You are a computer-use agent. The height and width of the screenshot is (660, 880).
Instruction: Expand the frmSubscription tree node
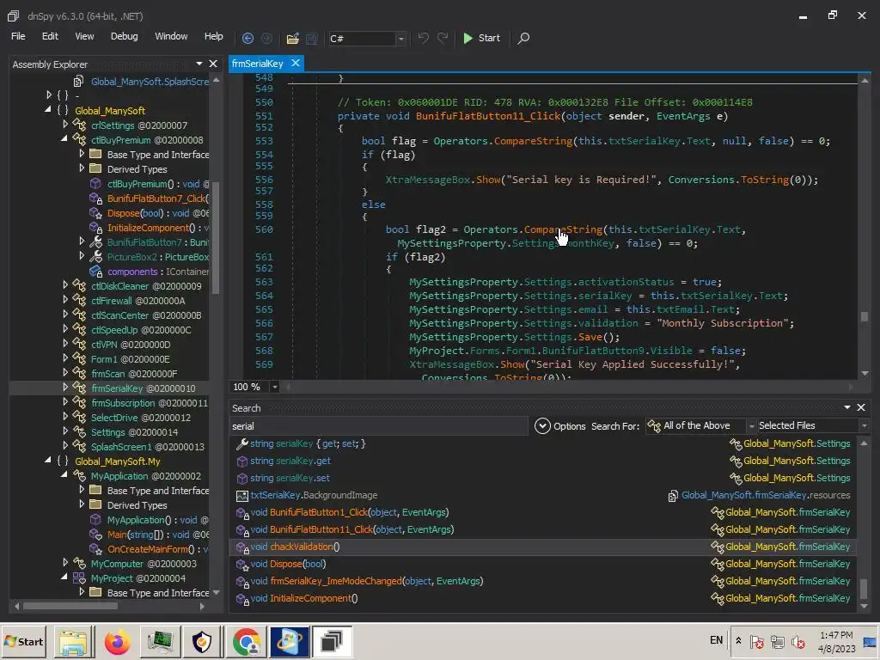(66, 403)
